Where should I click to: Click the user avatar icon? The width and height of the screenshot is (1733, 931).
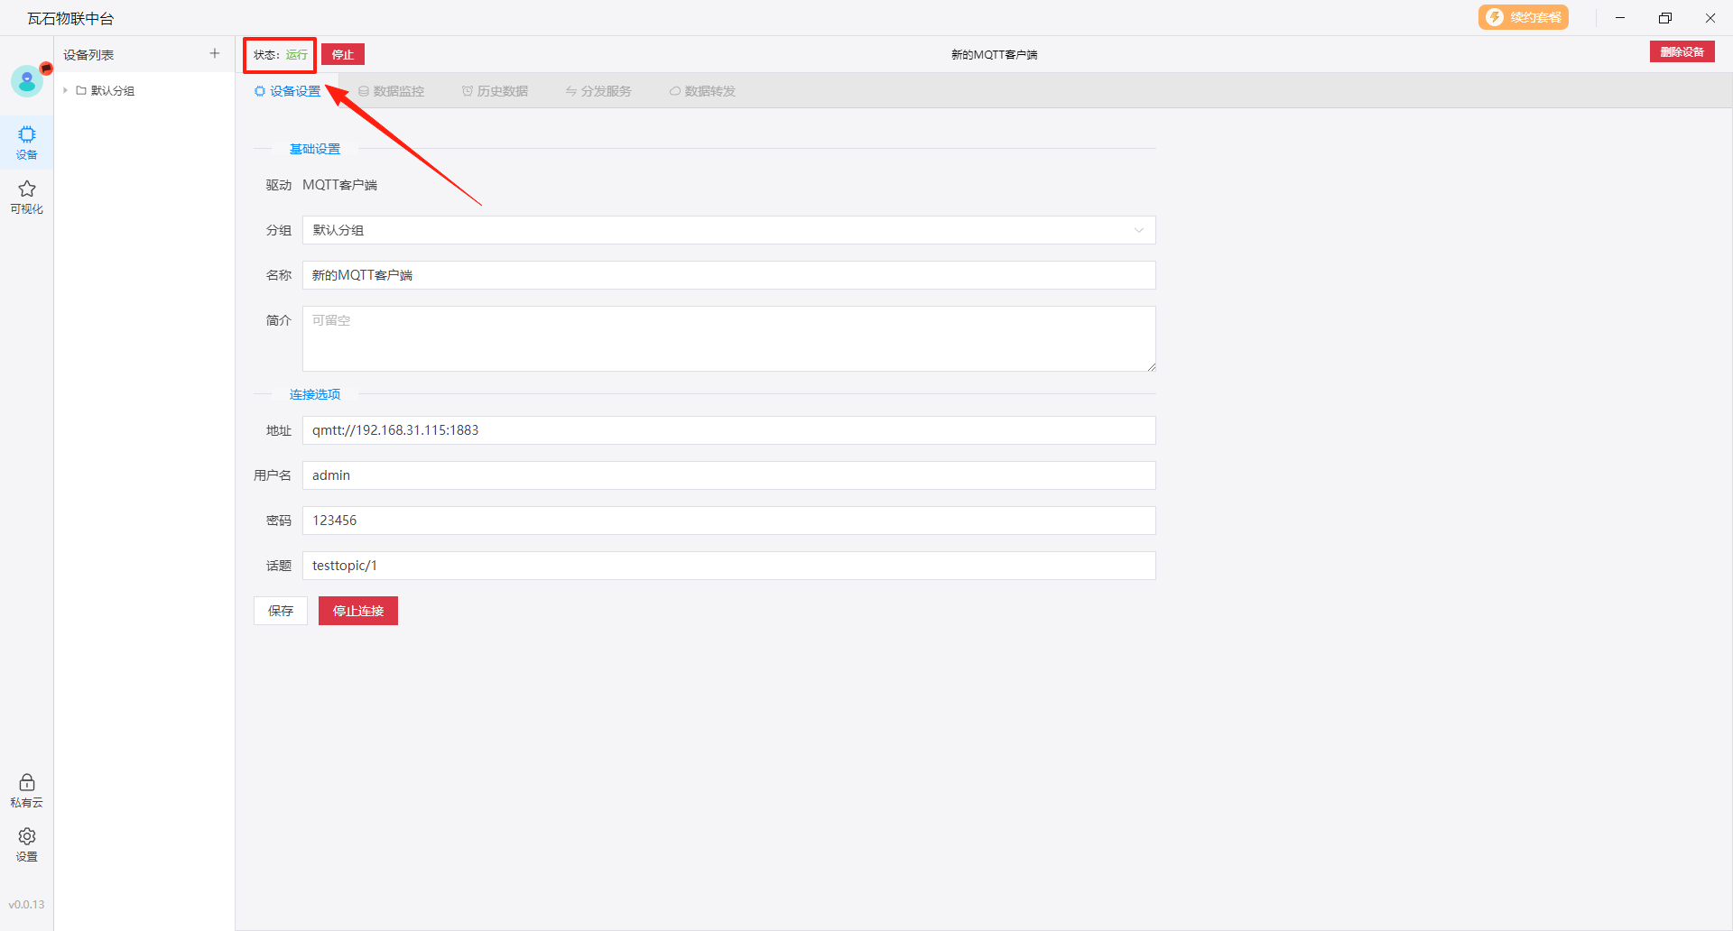pos(26,81)
